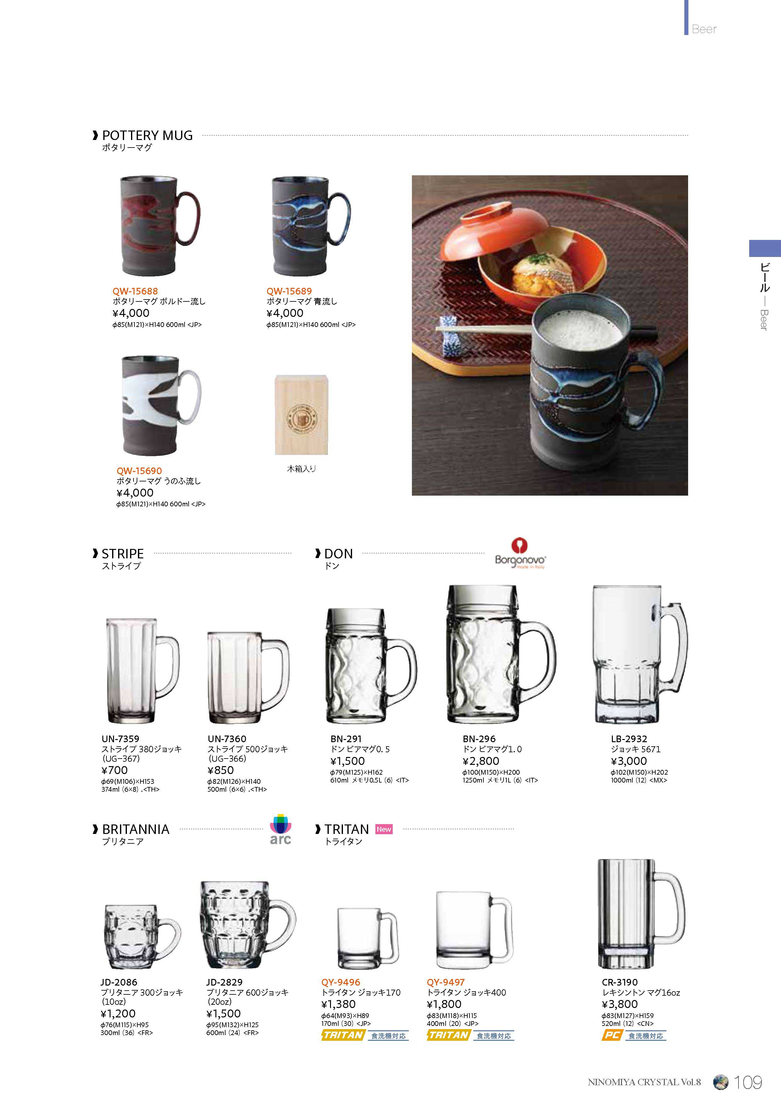The height and width of the screenshot is (1106, 781).
Task: Select the blue Beer side tab
Action: click(x=765, y=248)
